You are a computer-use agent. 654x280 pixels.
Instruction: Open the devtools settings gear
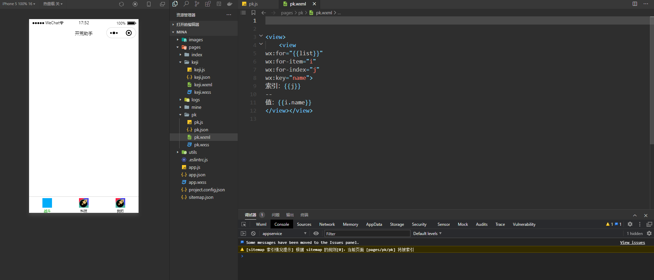[630, 224]
